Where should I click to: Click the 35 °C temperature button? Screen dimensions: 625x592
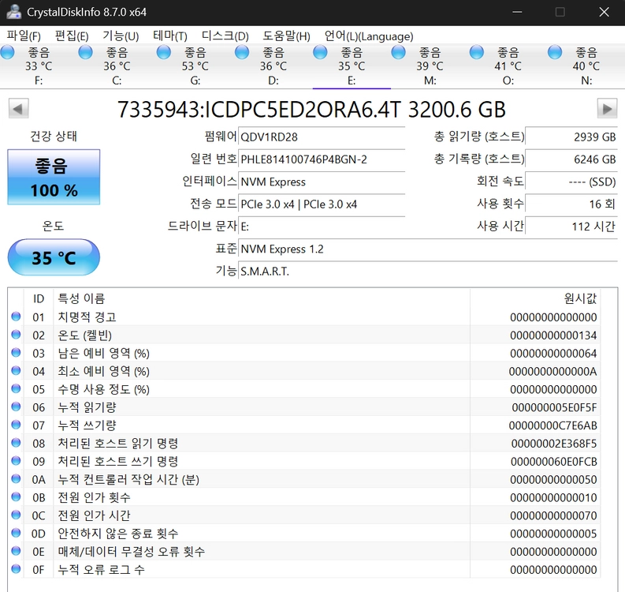coord(54,257)
